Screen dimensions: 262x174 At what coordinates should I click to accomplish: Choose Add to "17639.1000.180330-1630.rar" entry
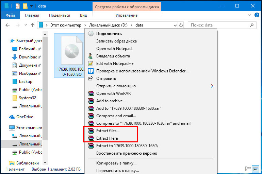(151, 108)
